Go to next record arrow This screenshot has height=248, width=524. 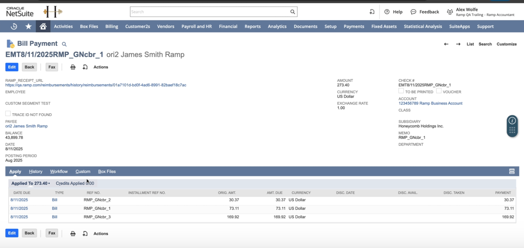[x=458, y=44]
